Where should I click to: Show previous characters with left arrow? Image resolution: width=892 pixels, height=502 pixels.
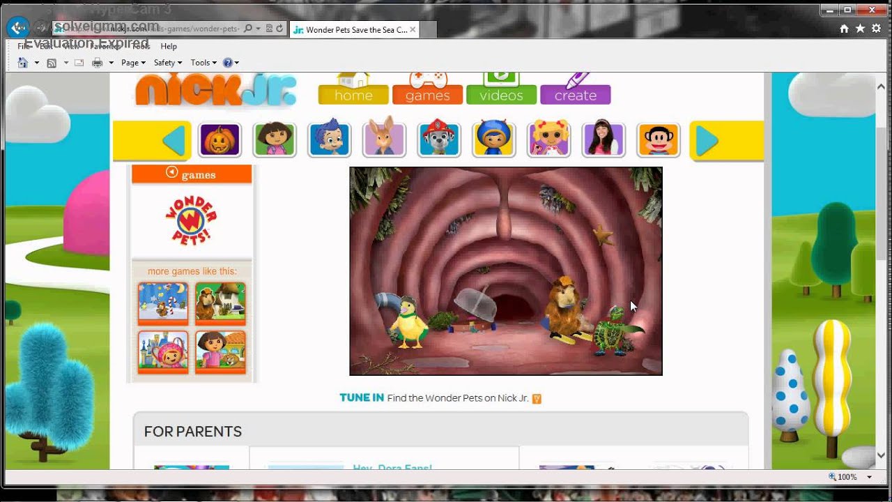174,141
